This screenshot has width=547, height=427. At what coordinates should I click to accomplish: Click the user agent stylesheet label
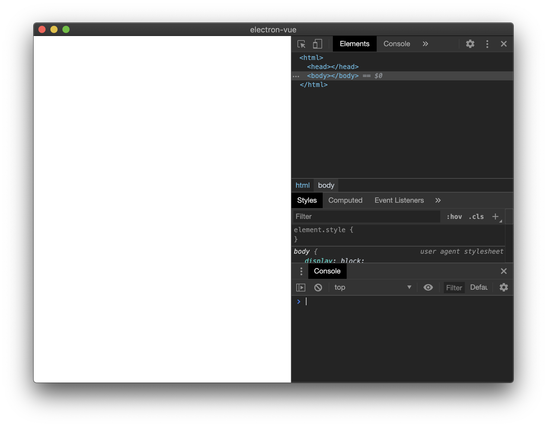[462, 252]
